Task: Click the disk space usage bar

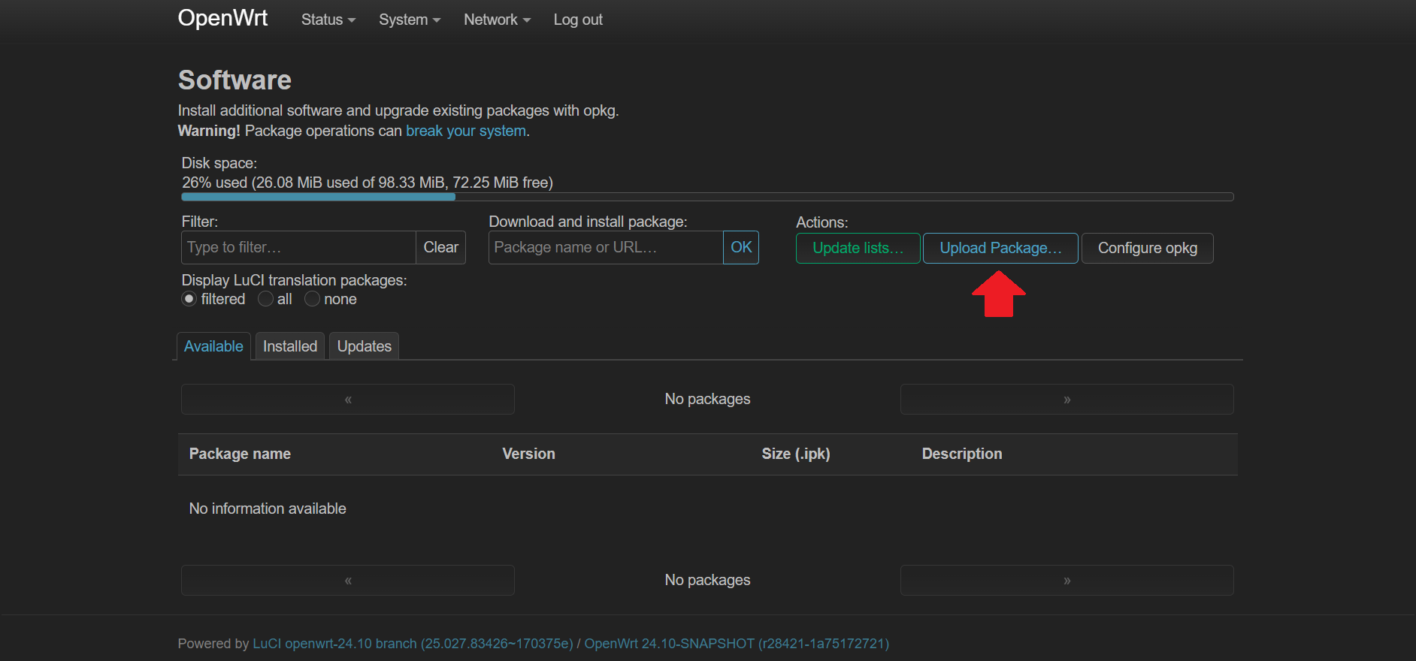Action: (x=707, y=197)
